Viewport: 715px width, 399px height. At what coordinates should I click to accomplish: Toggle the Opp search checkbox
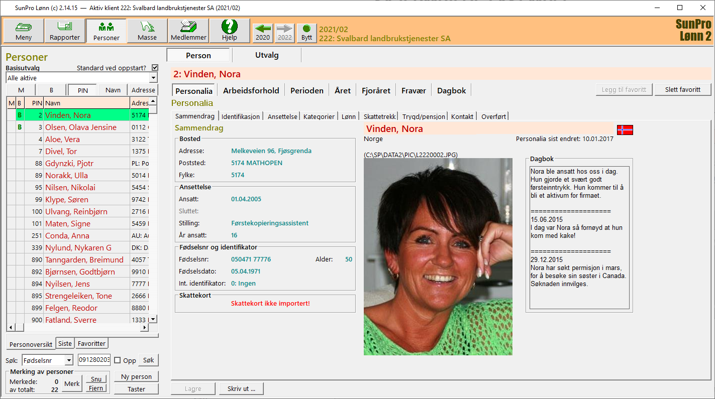coord(117,360)
